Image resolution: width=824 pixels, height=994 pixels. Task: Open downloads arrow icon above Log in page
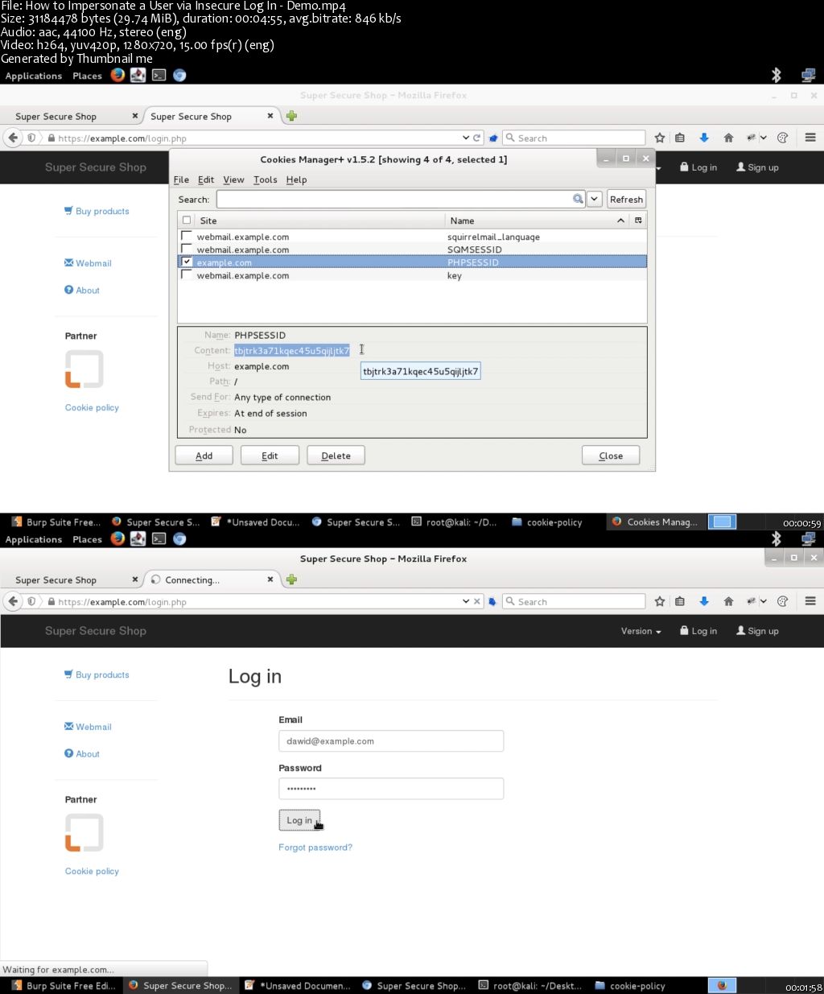pos(704,601)
